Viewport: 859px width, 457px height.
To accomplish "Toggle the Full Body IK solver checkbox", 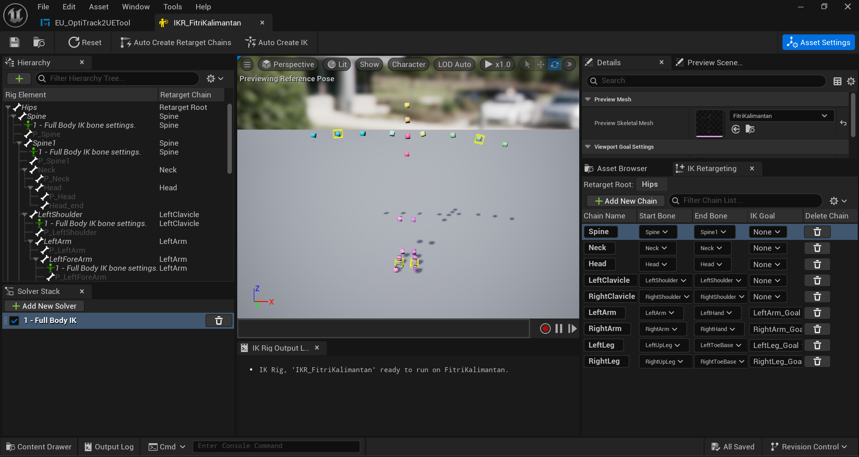I will 14,320.
